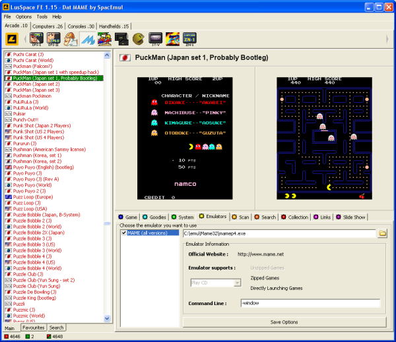The width and height of the screenshot is (396, 342).
Task: Click the ST-V system icon
Action: [155, 40]
